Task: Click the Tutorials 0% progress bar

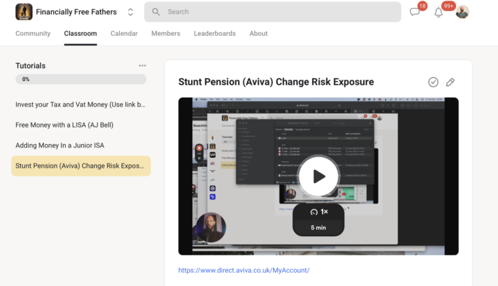Action: tap(81, 79)
